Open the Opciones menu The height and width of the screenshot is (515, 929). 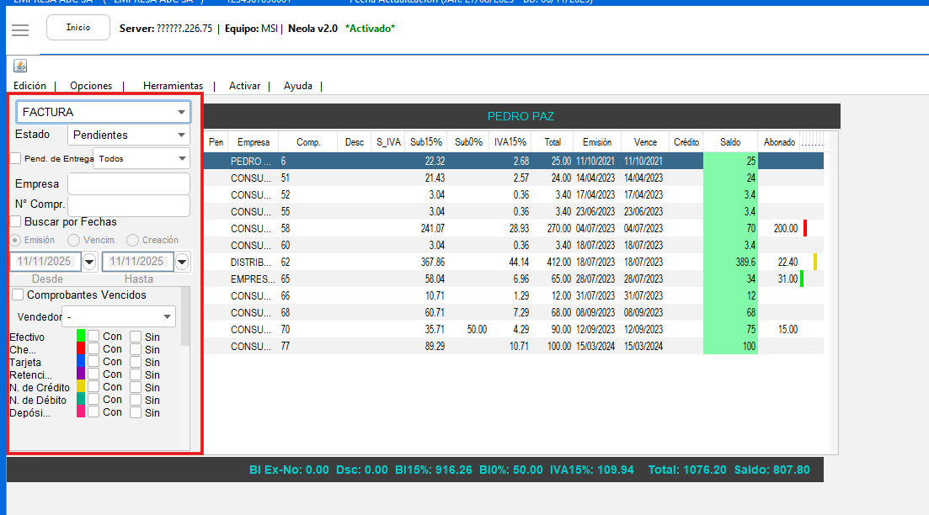[91, 86]
